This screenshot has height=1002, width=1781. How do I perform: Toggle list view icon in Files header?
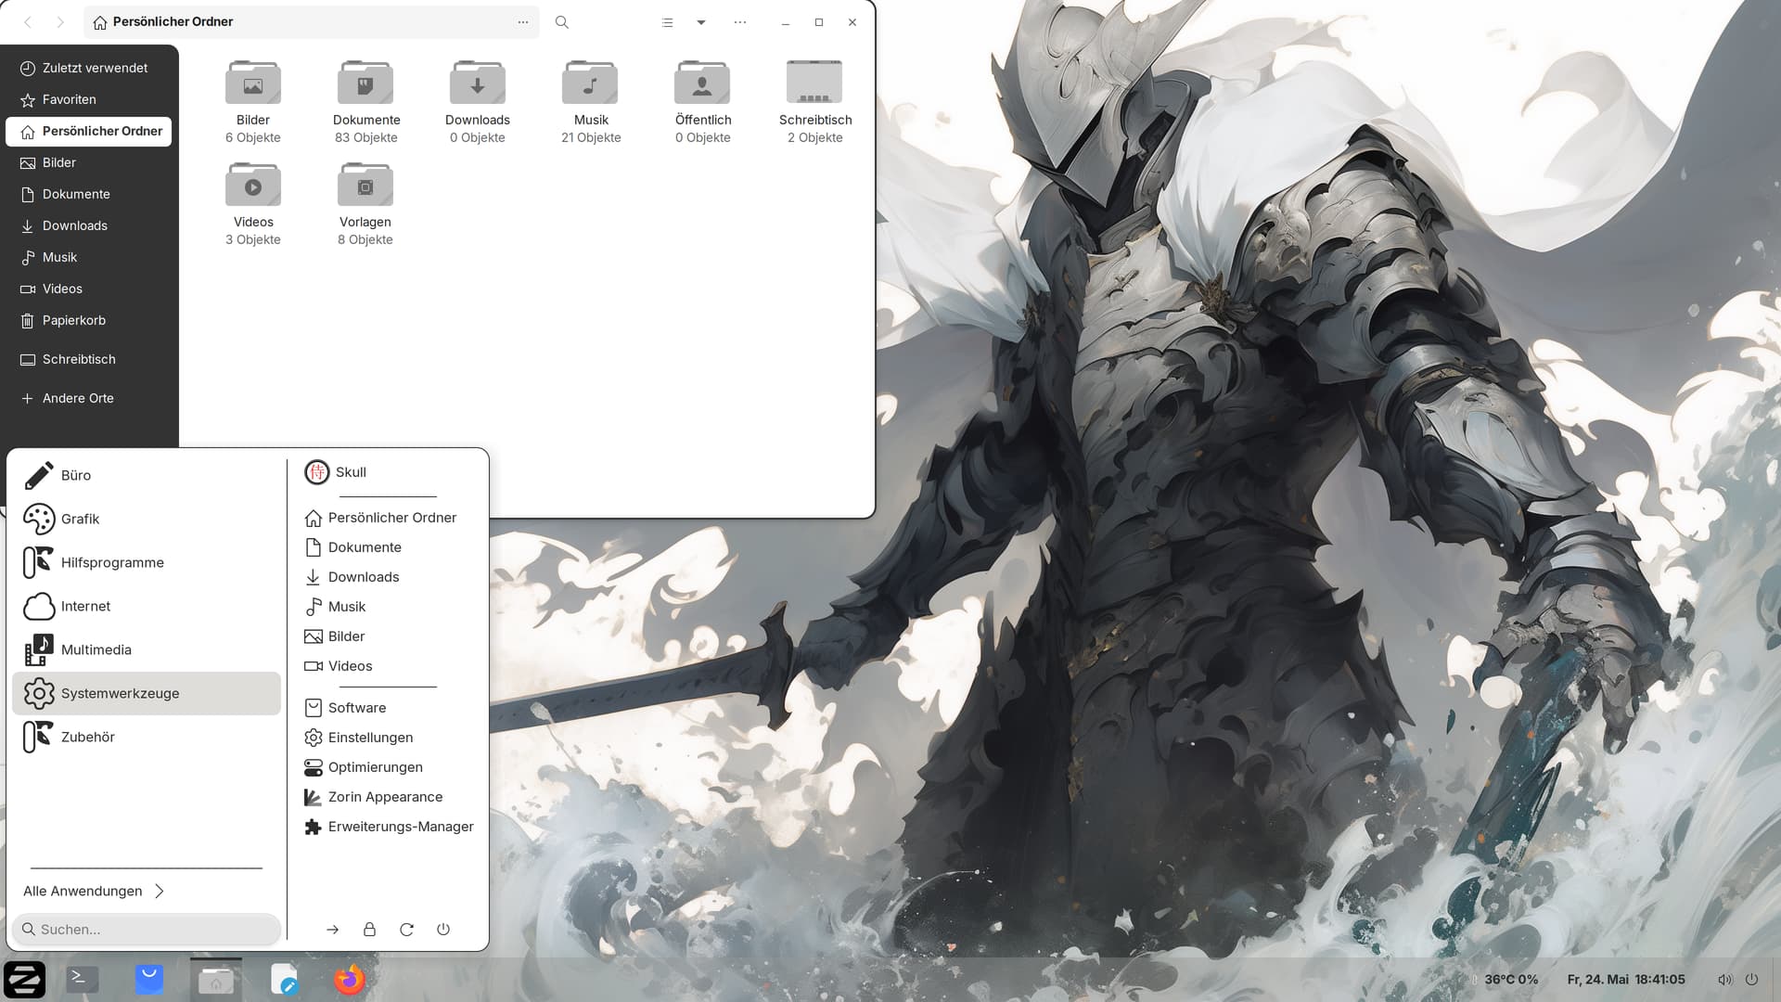[667, 22]
